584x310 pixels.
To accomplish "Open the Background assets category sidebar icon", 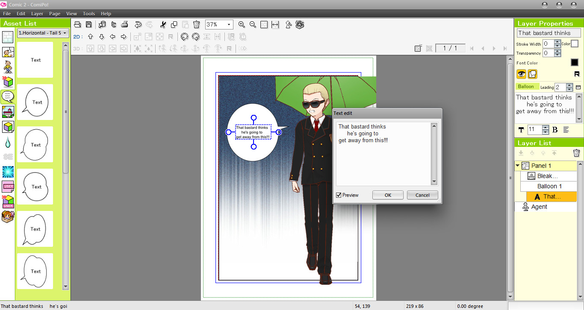I will [7, 112].
